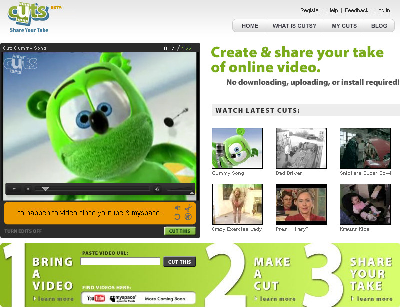Click the orange caption text about youtube & myspace
This screenshot has width=400, height=308.
90,213
